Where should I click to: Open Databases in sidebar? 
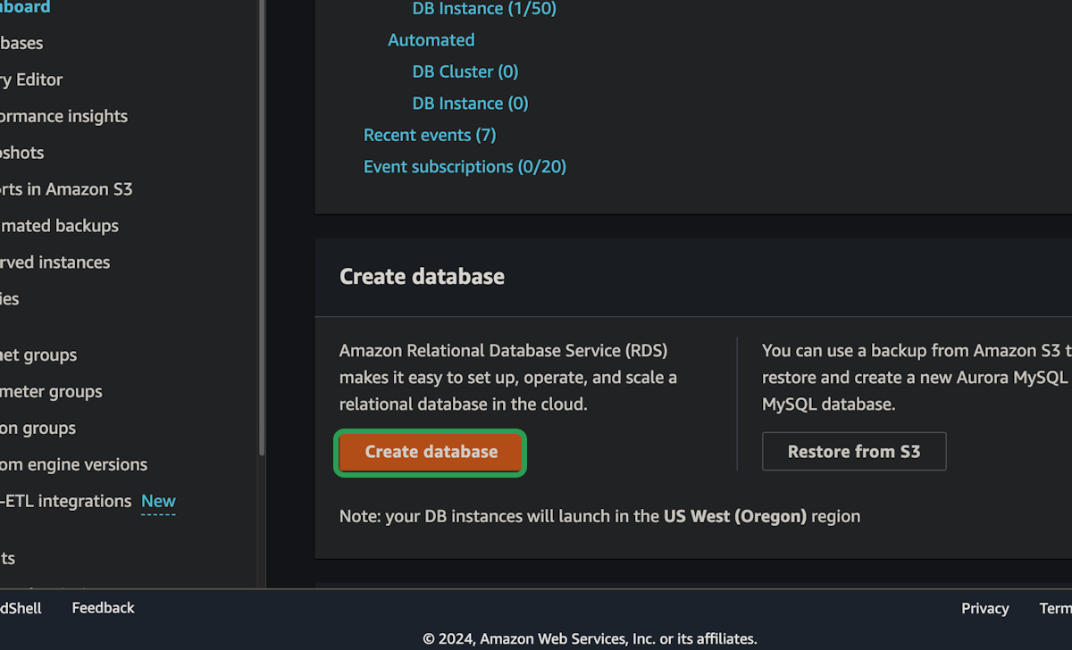21,43
